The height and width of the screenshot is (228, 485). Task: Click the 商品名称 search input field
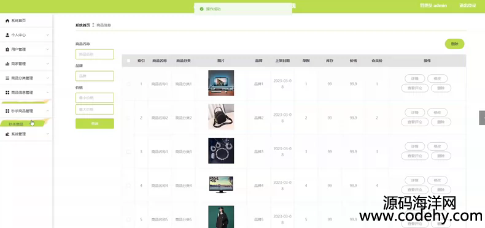95,54
